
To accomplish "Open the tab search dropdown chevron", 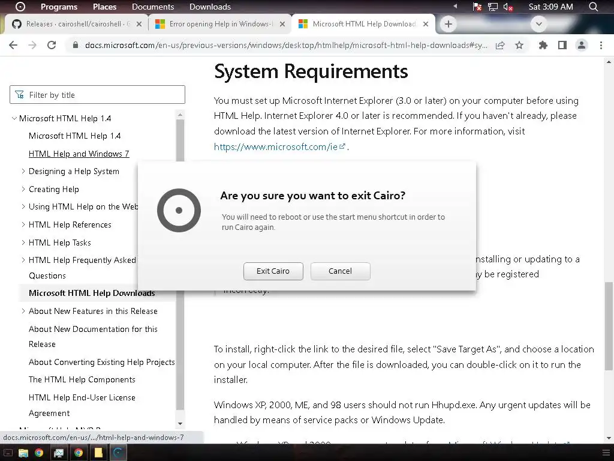I will click(x=539, y=24).
